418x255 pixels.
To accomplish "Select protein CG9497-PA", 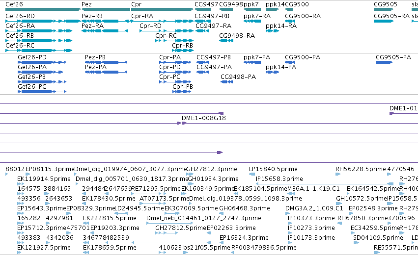I will click(203, 72).
